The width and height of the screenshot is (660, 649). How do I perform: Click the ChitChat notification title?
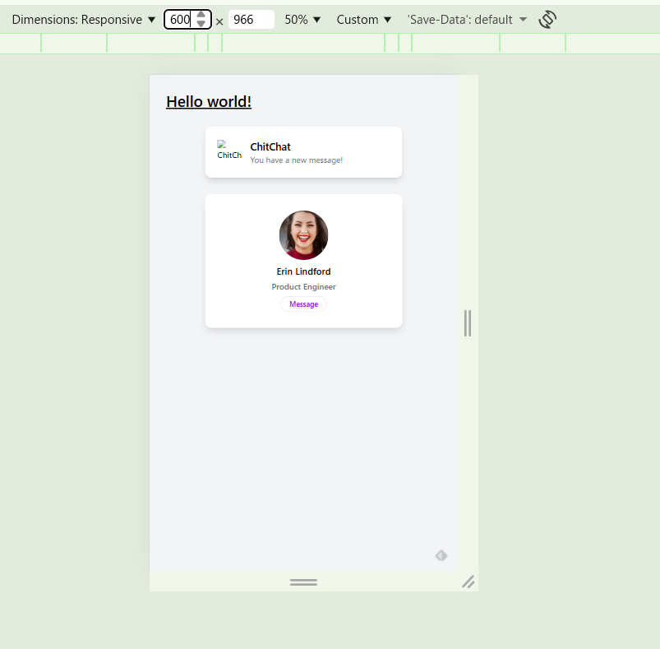(x=270, y=146)
